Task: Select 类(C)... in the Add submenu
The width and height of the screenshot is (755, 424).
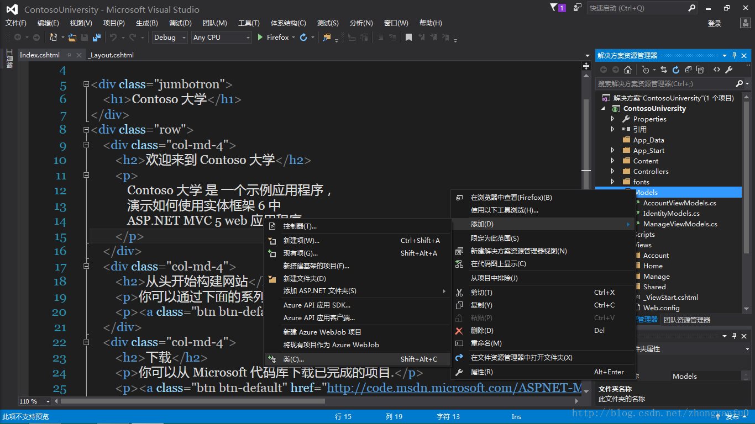Action: pos(358,359)
